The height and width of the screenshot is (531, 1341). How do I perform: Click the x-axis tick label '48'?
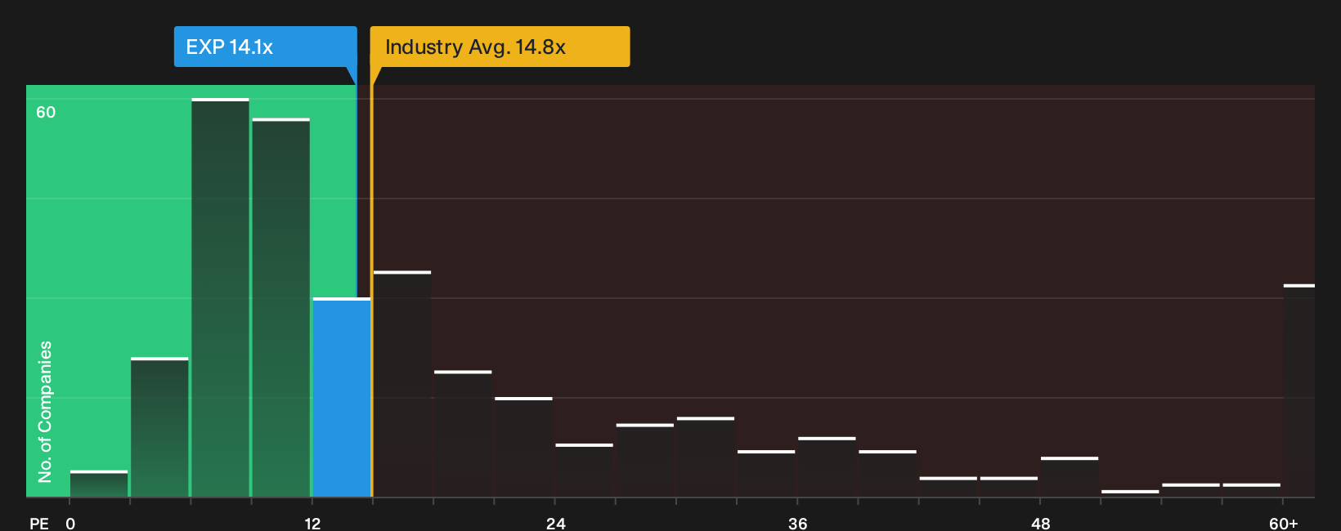pos(1040,524)
